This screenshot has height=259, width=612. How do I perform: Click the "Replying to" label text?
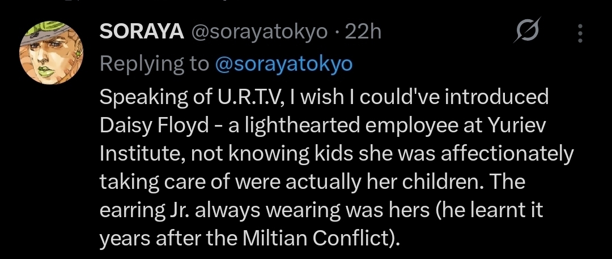[x=154, y=64]
